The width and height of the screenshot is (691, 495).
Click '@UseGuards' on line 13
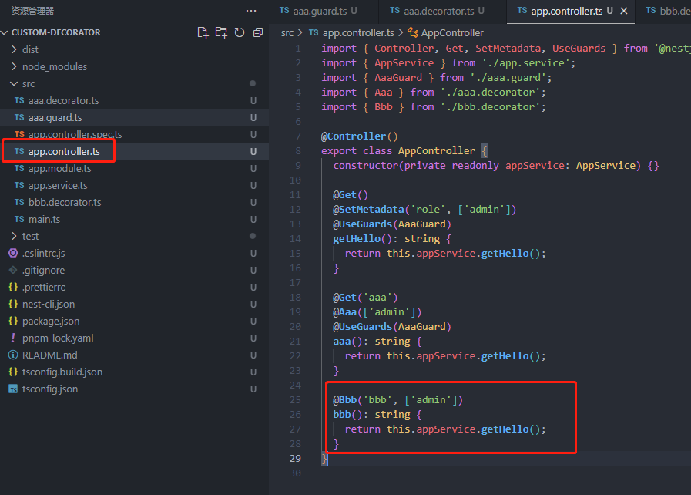tap(362, 224)
